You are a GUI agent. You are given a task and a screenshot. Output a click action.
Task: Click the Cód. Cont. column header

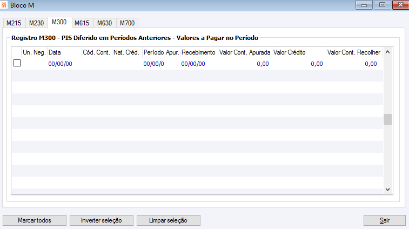pos(97,52)
